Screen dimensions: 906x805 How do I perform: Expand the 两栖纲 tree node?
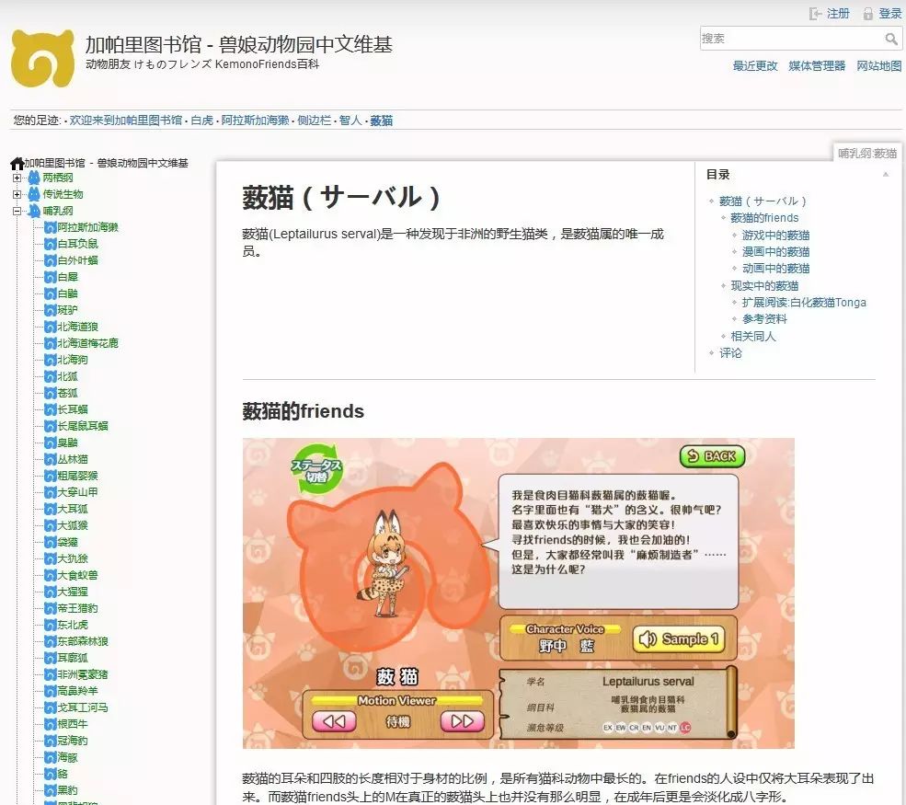[17, 178]
